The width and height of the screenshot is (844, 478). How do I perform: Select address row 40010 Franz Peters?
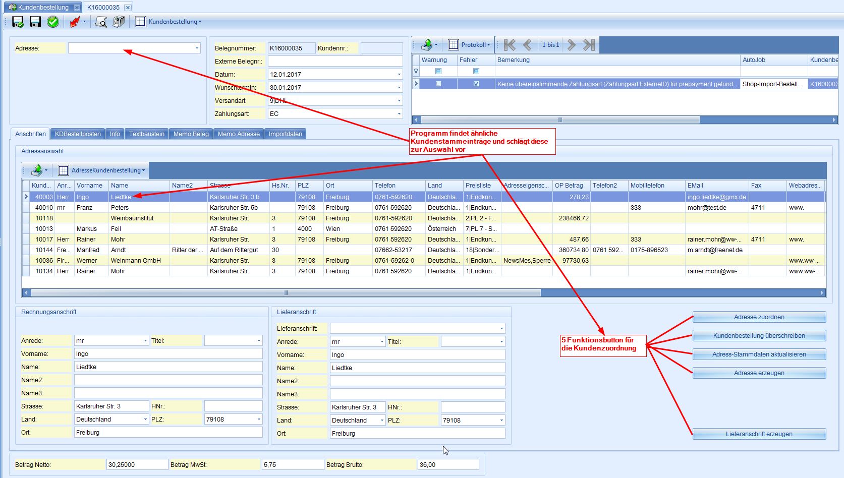424,207
